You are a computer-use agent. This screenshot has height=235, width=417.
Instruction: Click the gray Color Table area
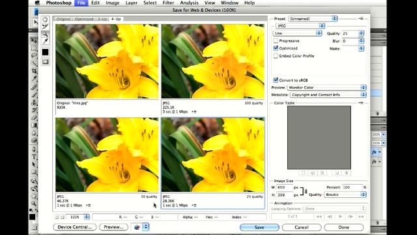tap(319, 138)
